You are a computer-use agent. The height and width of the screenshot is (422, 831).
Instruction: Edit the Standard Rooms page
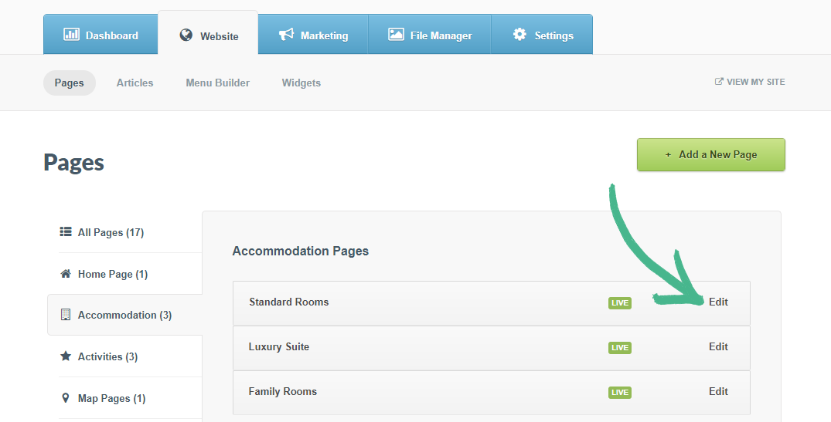point(718,302)
